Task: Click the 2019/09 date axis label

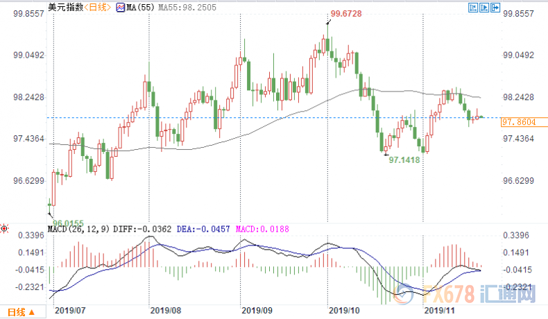Action: pos(257,310)
